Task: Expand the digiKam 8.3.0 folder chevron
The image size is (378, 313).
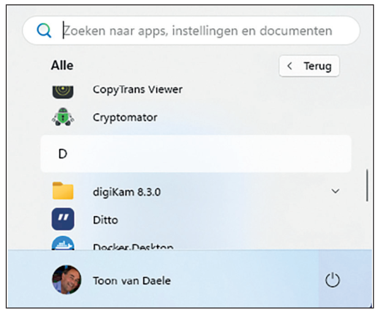Action: point(335,191)
